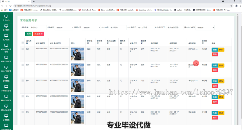Switch to the 入口页 browser tab
Viewport: 242px width, 130px height.
click(x=15, y=1)
